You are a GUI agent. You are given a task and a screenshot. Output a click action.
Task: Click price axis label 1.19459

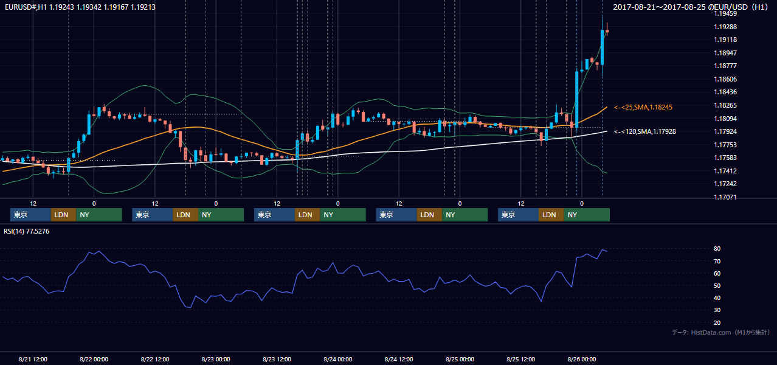[x=725, y=13]
